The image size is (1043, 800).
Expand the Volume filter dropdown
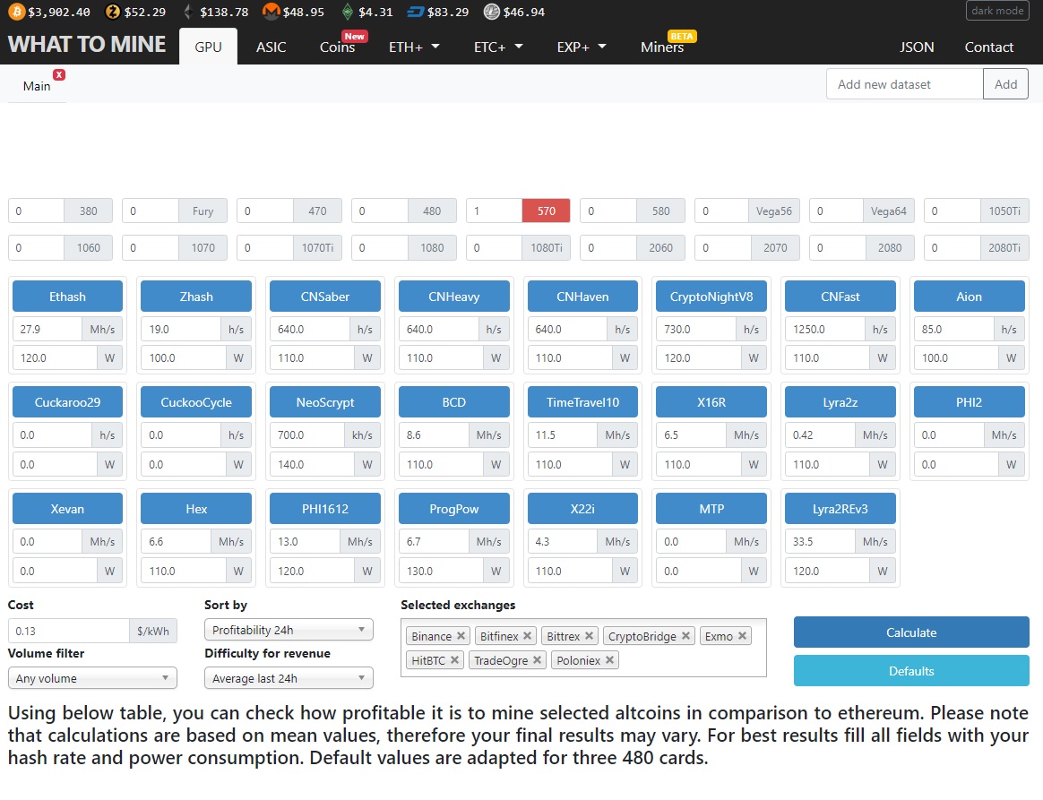pyautogui.click(x=92, y=678)
